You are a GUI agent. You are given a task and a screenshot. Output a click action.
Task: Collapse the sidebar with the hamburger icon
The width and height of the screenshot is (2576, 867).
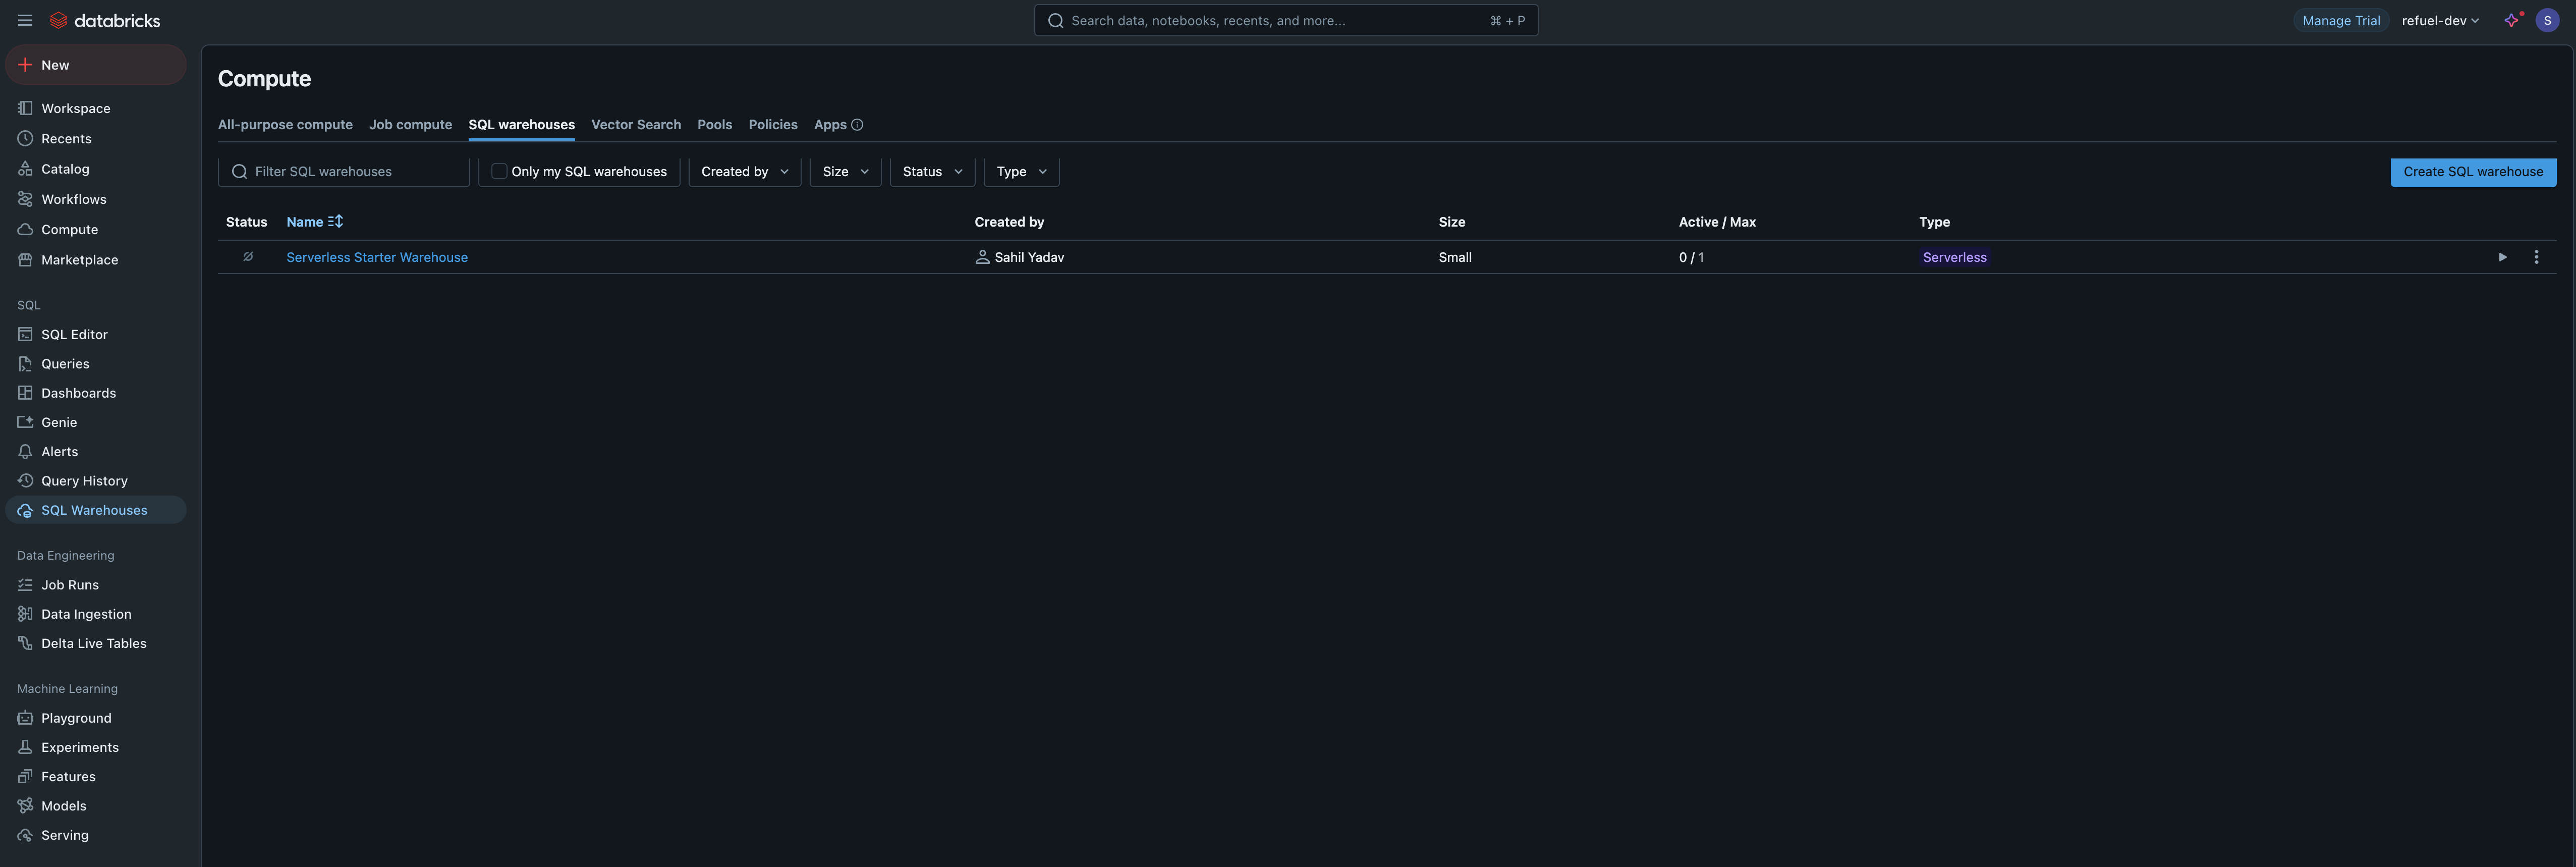coord(25,19)
